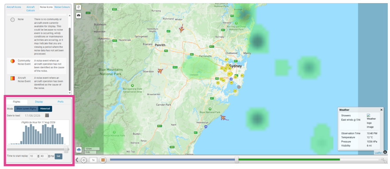This screenshot has width=390, height=169.
Task: Switch mode to Show current flights
Action: tap(27, 109)
